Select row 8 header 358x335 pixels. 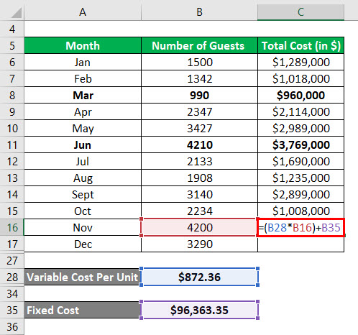click(12, 95)
